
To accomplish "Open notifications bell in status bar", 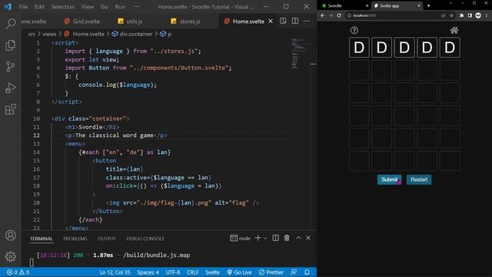I will pos(307,272).
